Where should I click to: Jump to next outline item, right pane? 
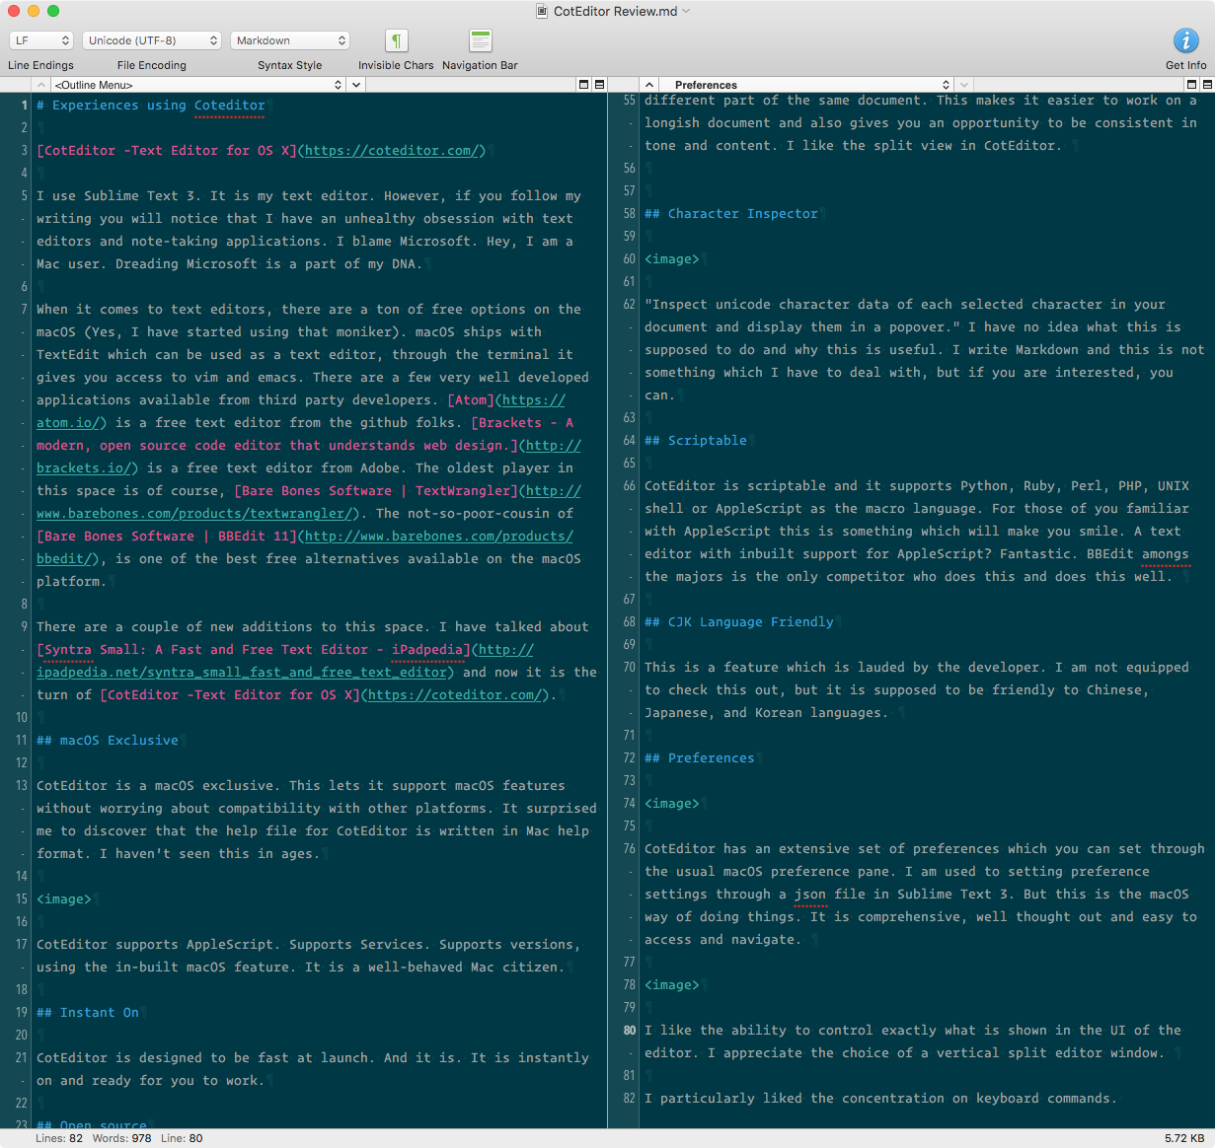964,85
